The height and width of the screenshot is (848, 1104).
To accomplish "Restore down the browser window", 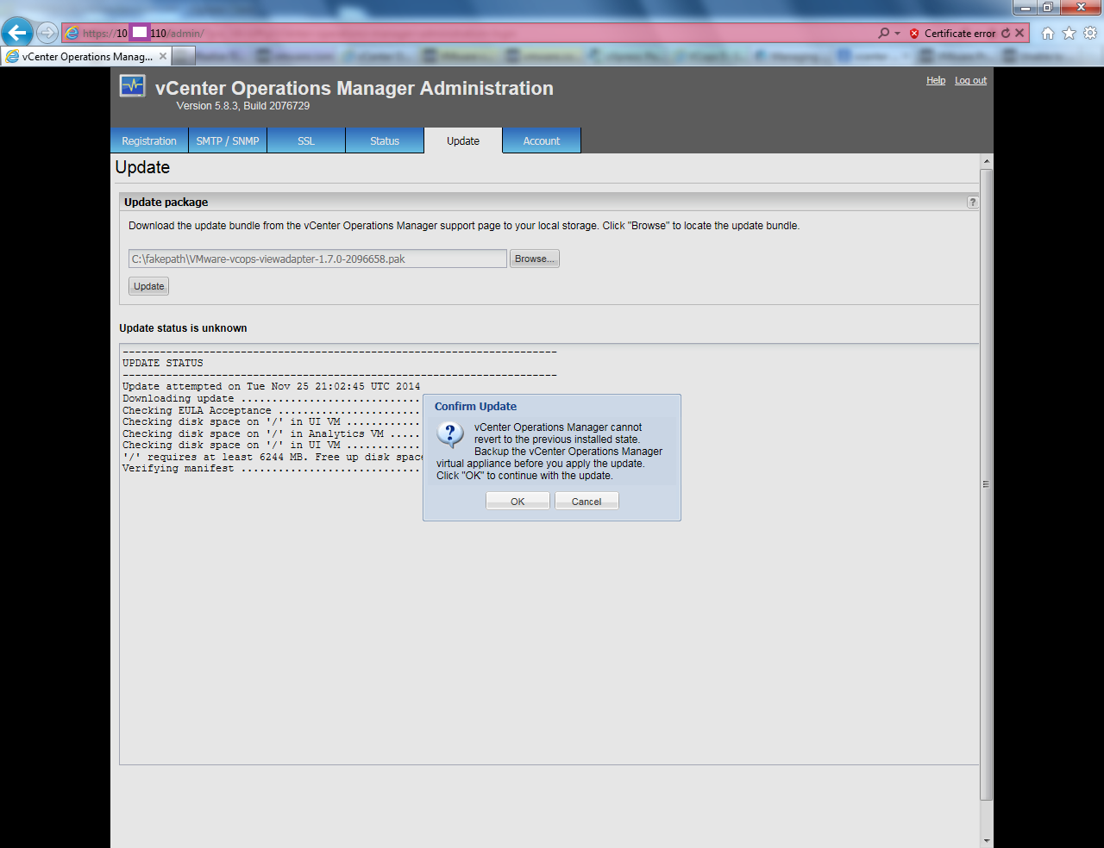I will (1048, 8).
